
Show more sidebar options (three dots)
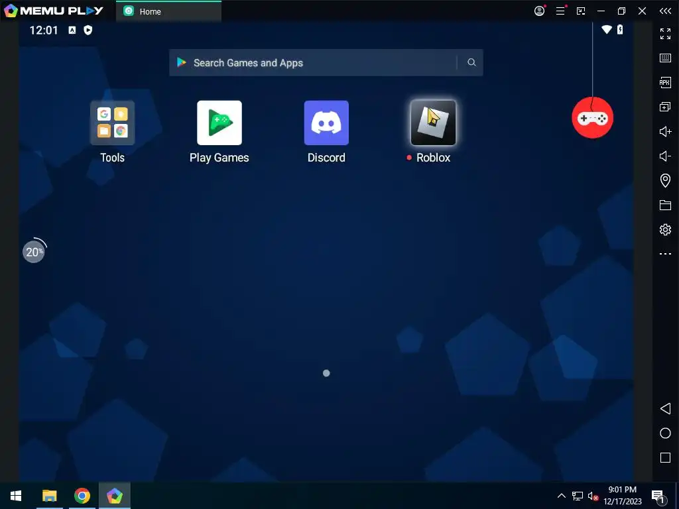click(665, 254)
